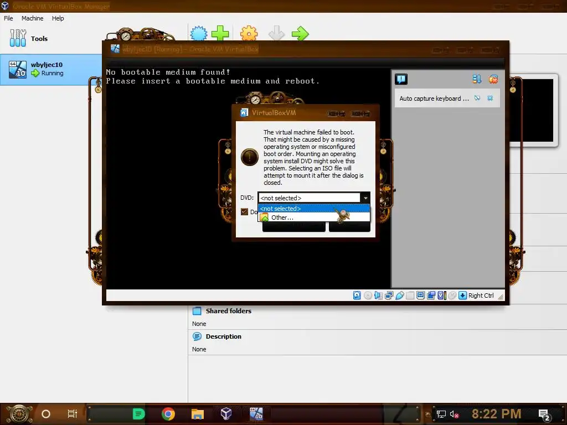
Task: Open Task View on the taskbar
Action: 73,414
